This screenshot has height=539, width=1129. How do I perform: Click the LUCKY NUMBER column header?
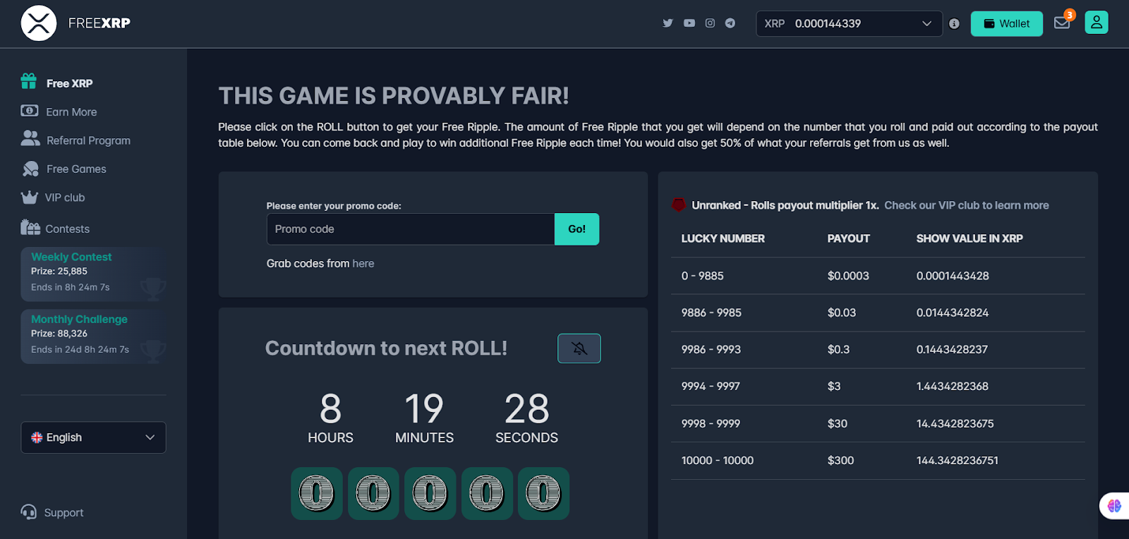[723, 238]
